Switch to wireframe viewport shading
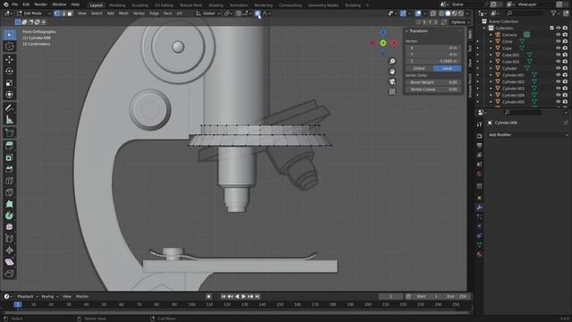The width and height of the screenshot is (572, 322). click(x=442, y=13)
